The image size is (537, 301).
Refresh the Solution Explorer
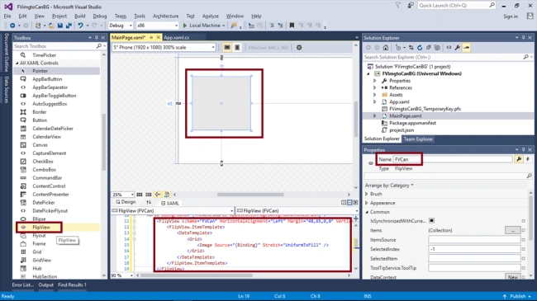420,48
